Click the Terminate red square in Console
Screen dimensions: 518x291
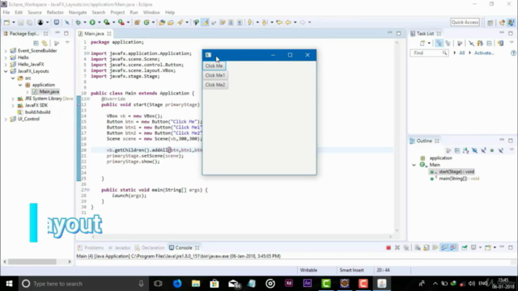click(x=388, y=247)
